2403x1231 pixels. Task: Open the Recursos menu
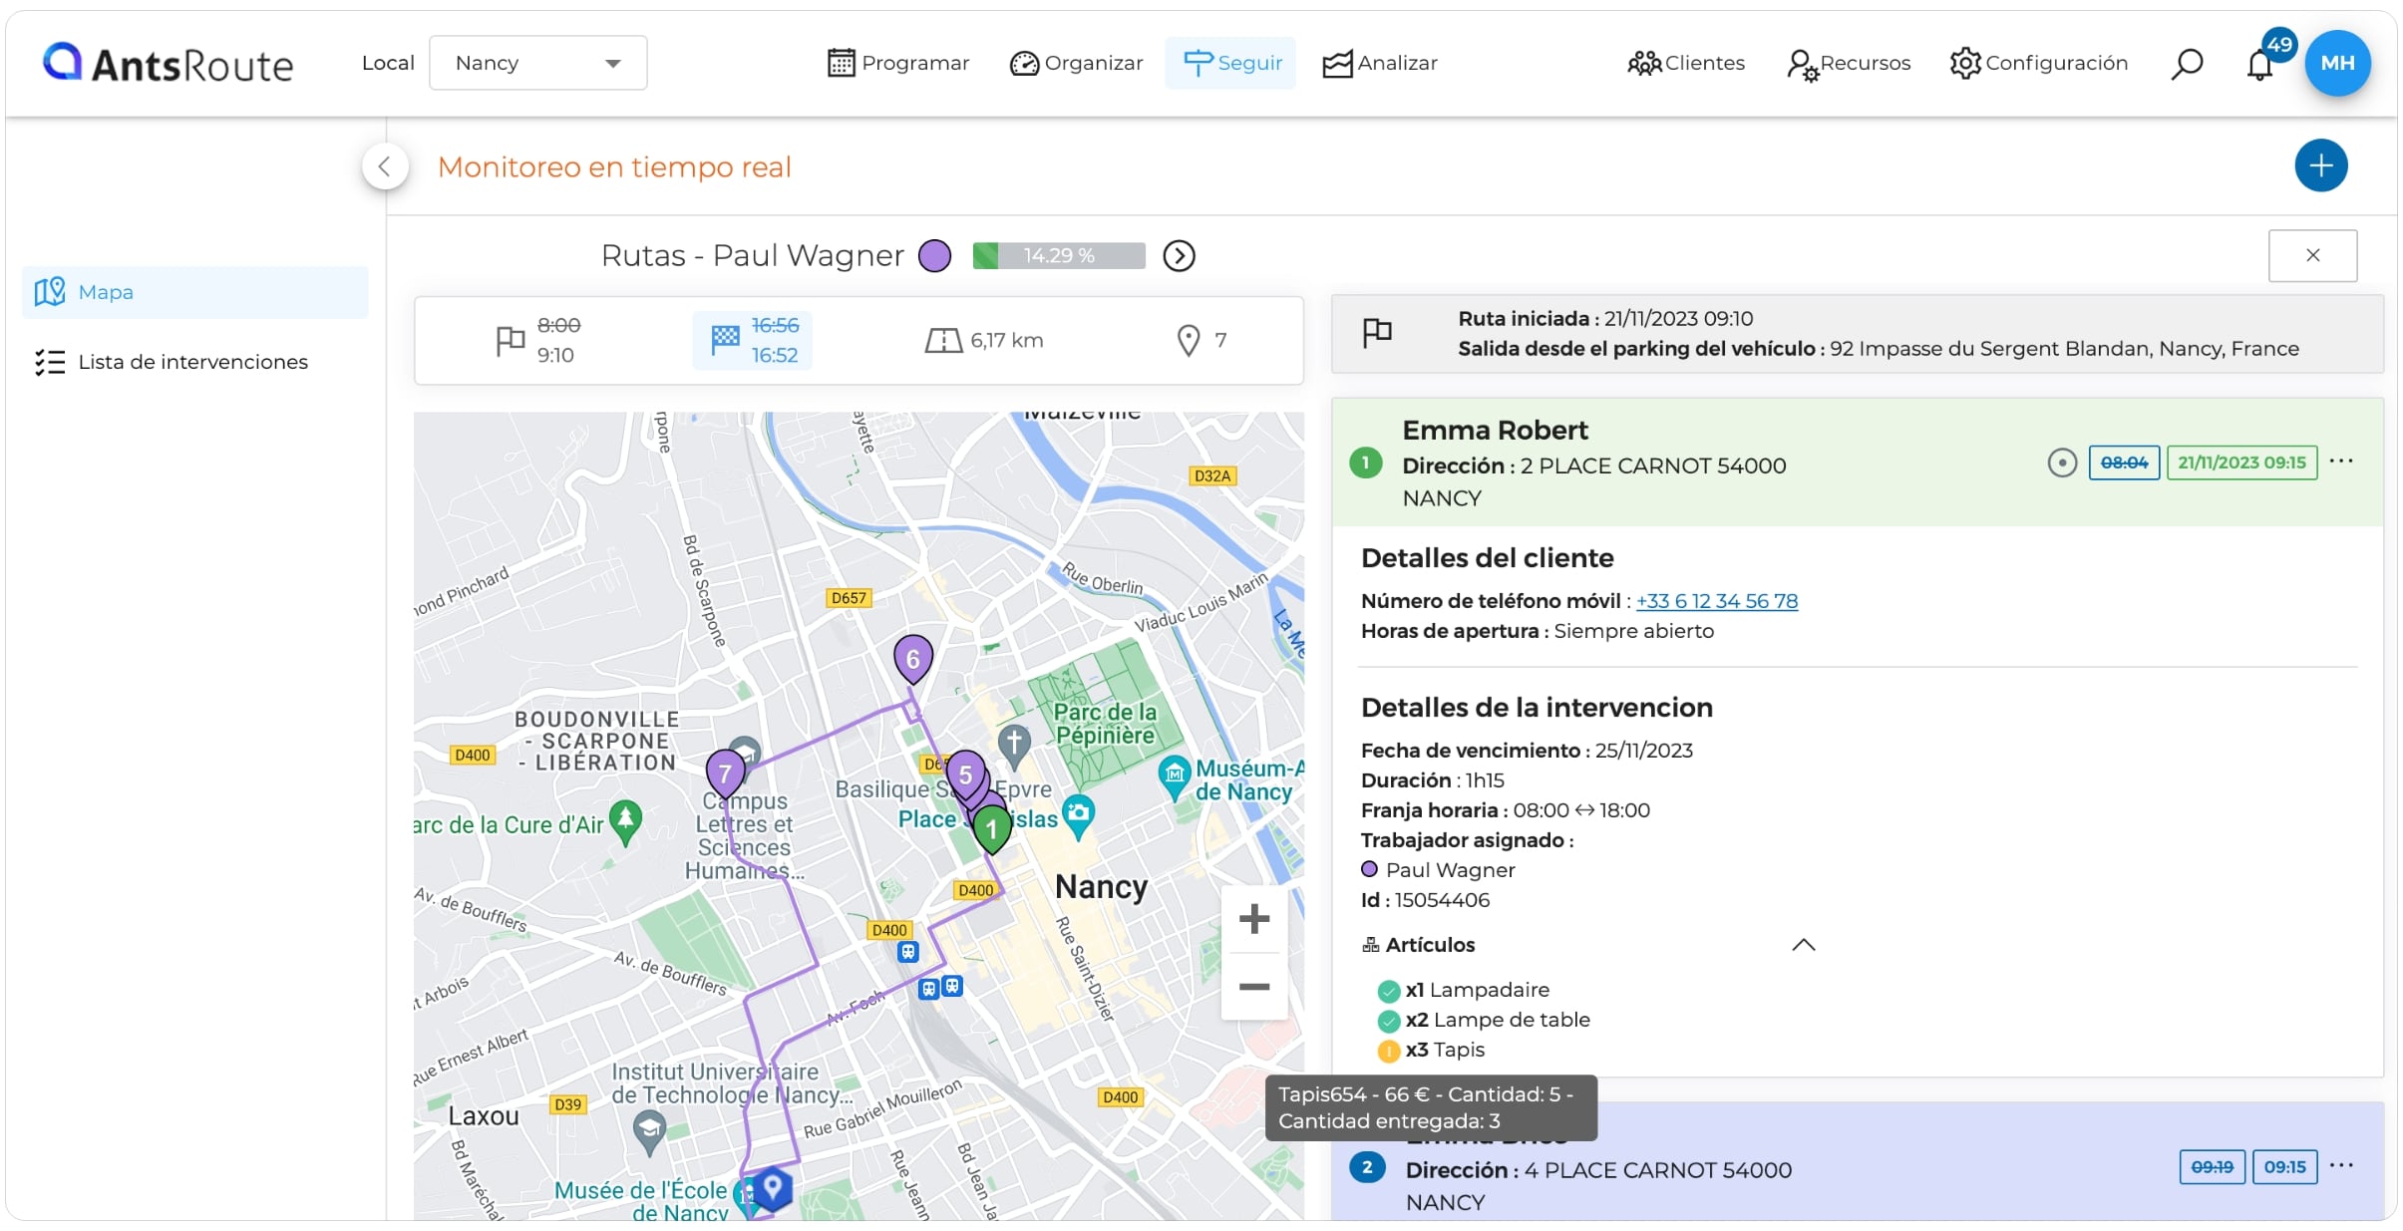pos(1849,64)
